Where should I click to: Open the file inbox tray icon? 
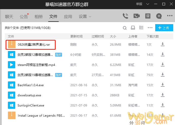click(x=133, y=28)
